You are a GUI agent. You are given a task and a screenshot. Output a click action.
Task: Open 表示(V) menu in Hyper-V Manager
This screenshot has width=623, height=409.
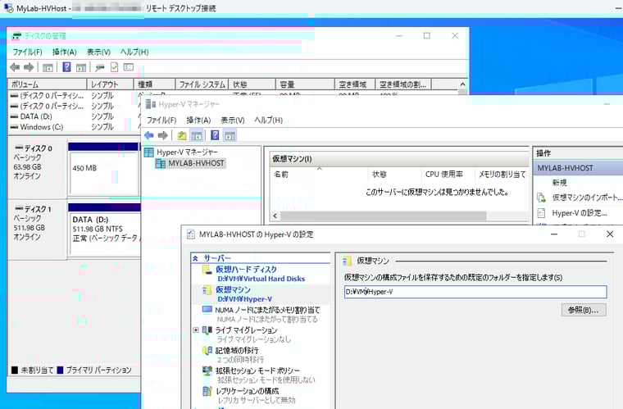(233, 120)
